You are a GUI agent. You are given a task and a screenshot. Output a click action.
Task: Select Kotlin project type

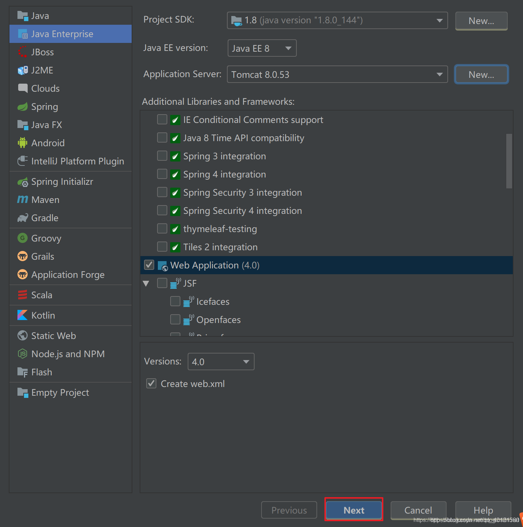tap(71, 315)
